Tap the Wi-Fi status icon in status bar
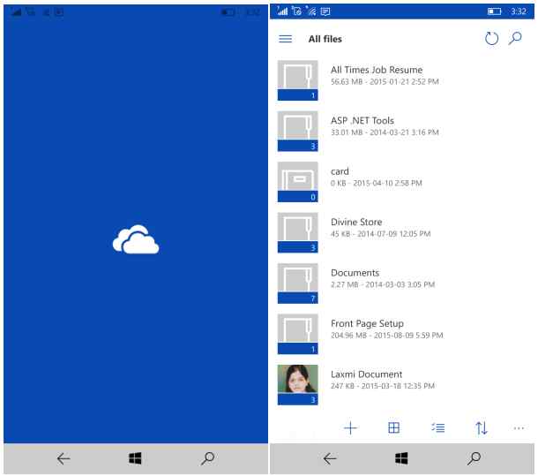Image resolution: width=538 pixels, height=476 pixels. (x=311, y=11)
